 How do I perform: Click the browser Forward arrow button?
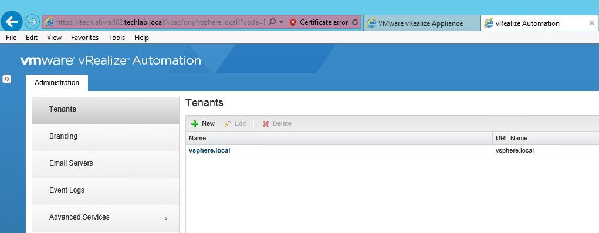coord(32,22)
